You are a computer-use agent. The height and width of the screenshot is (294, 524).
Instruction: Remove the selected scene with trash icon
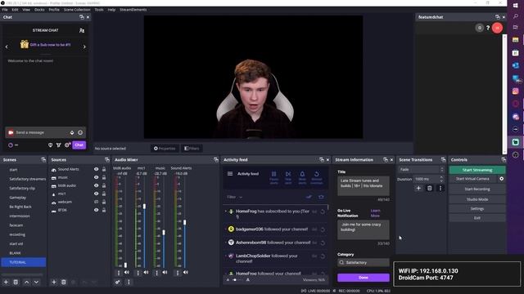coord(16,282)
